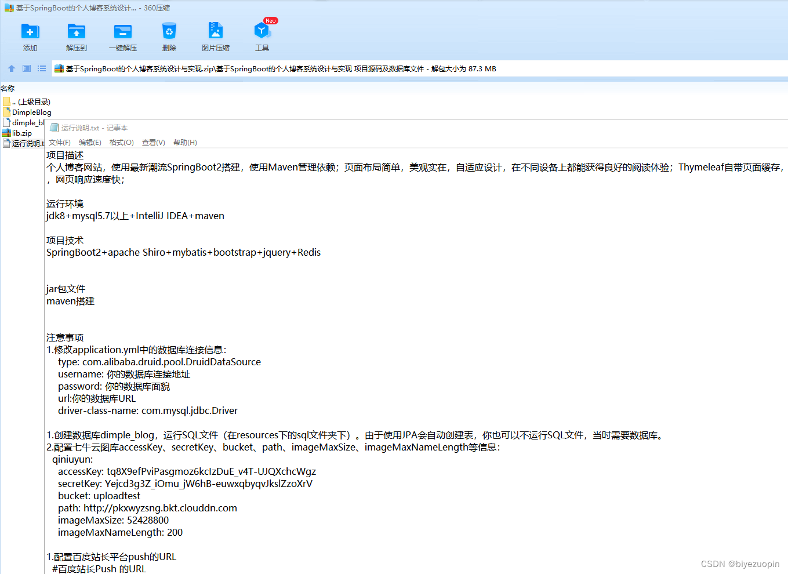
Task: Click the 名称 column header
Action: pyautogui.click(x=8, y=88)
